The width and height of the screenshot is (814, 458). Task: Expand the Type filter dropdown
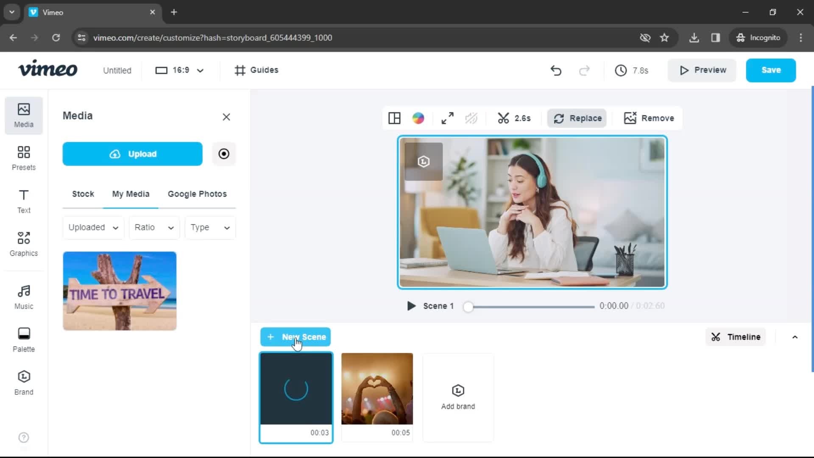coord(210,227)
